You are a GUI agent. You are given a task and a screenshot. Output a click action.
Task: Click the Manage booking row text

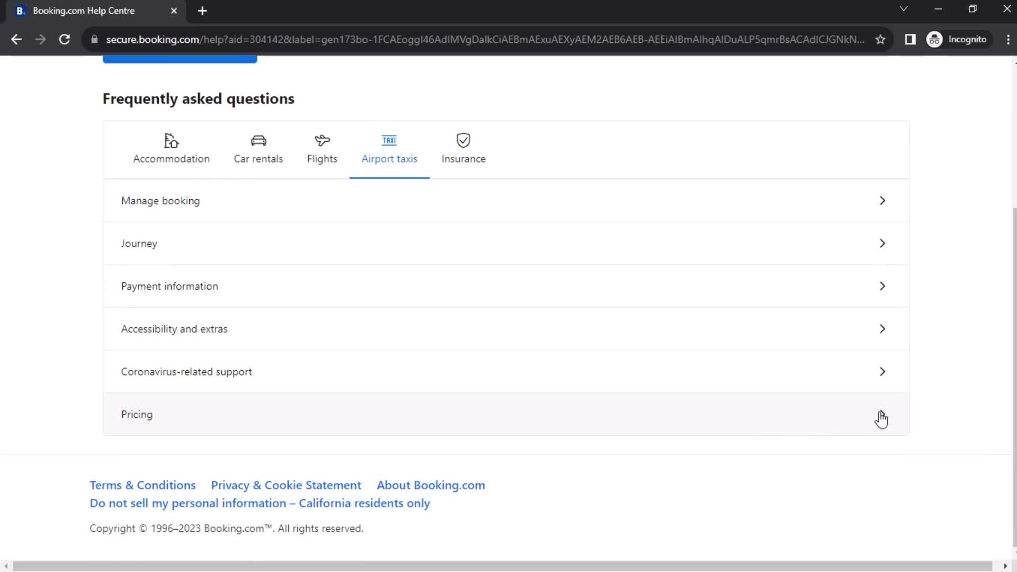[x=160, y=201]
